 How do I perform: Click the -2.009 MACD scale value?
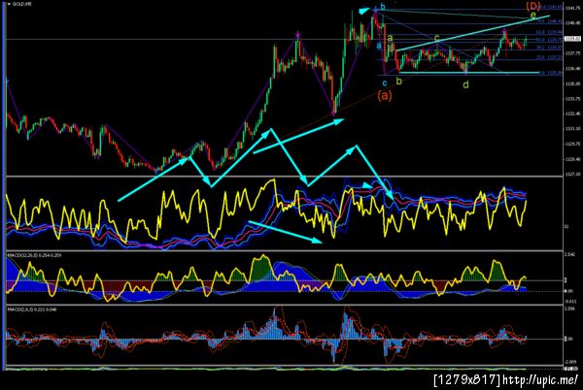click(570, 362)
